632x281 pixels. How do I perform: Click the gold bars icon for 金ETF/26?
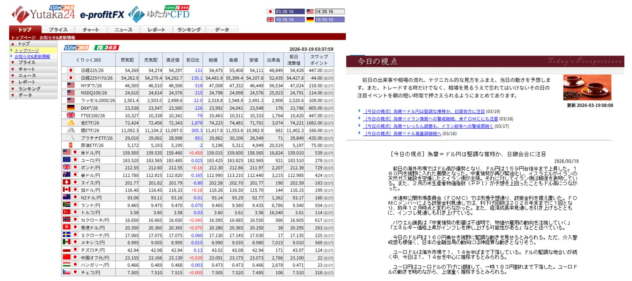point(71,123)
